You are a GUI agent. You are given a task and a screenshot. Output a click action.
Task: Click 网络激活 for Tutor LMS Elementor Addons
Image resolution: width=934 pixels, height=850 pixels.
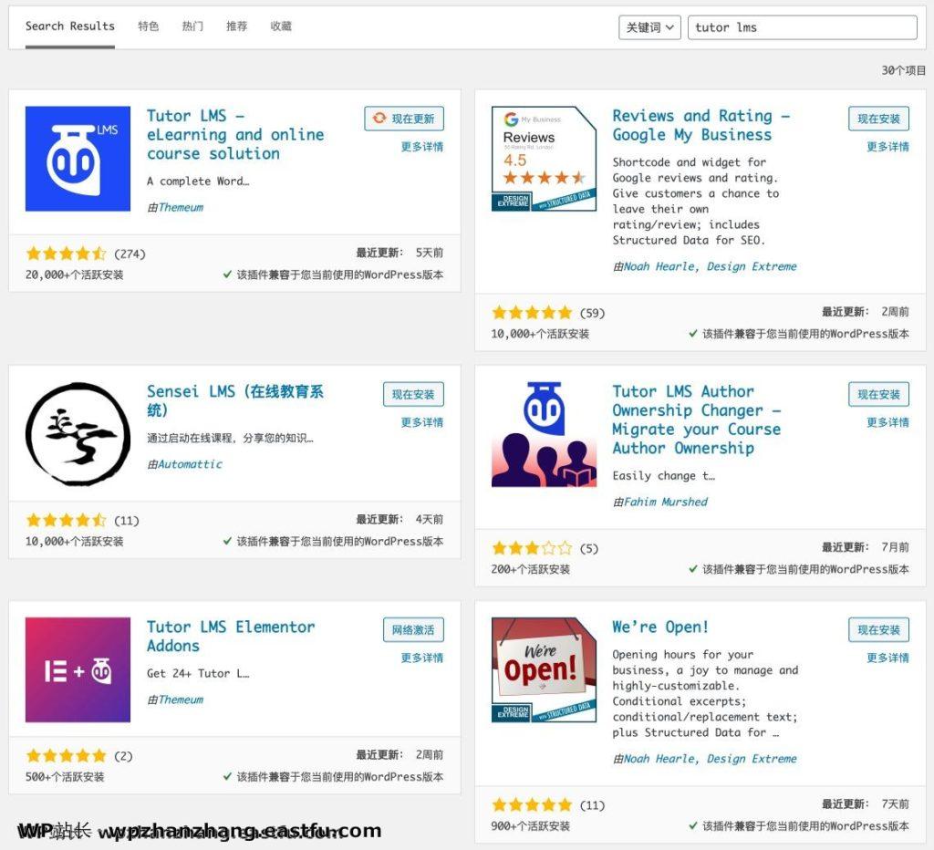[x=413, y=629]
